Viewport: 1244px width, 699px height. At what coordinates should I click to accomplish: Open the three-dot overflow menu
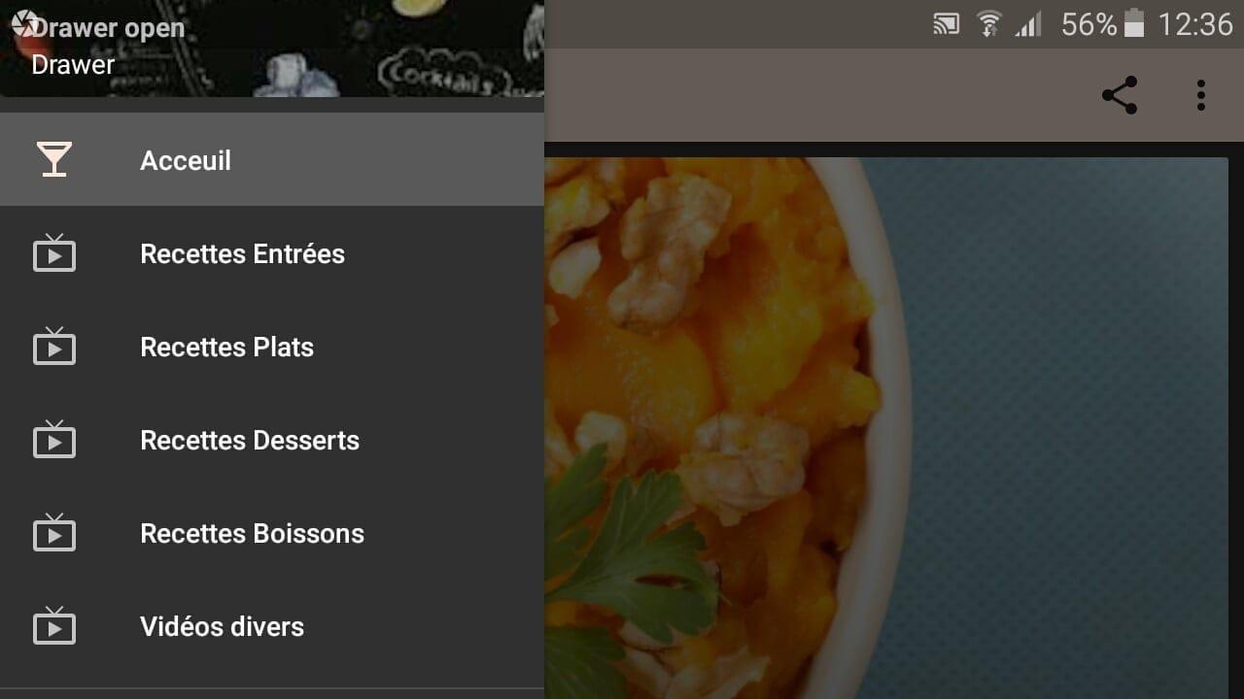pyautogui.click(x=1201, y=95)
